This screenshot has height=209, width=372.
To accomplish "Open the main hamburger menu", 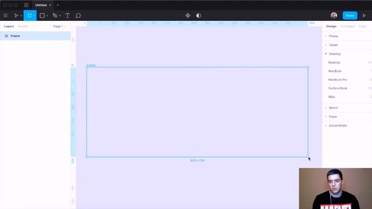I will pos(5,16).
